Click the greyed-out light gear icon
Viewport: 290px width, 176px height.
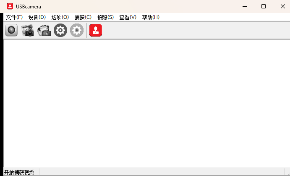coord(77,30)
